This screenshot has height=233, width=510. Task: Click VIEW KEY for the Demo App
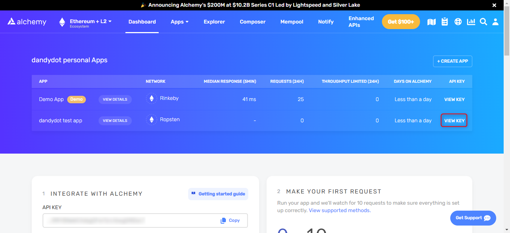(x=454, y=100)
